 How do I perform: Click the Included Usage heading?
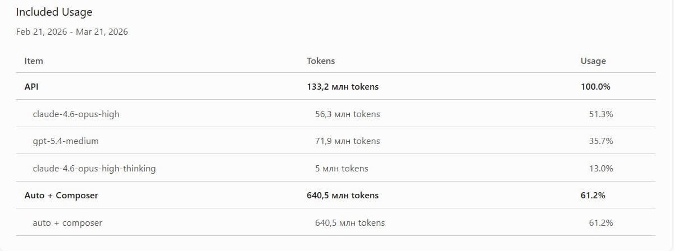click(54, 12)
